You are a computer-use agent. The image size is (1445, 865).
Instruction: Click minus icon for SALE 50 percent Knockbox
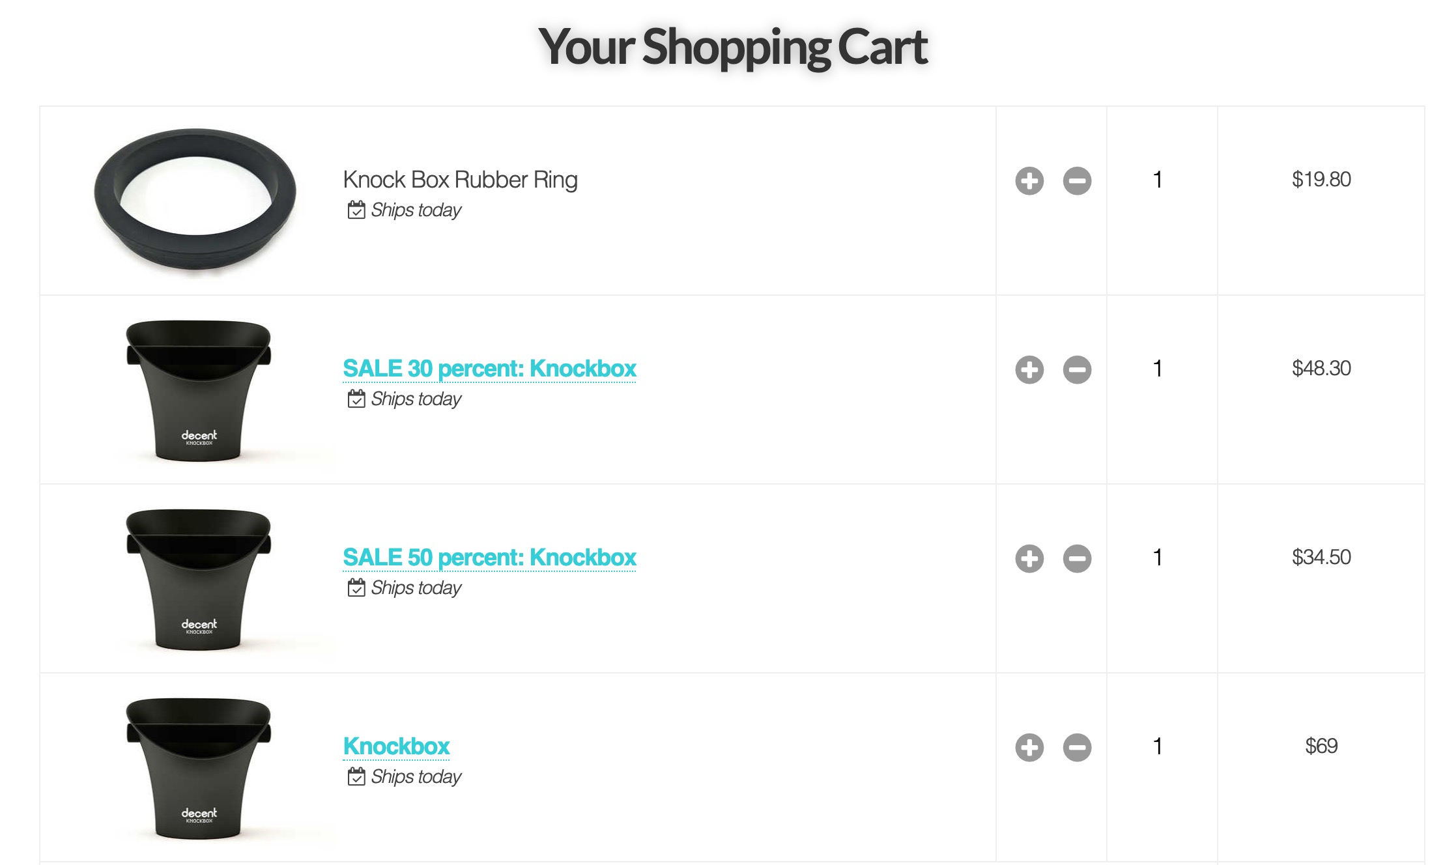pyautogui.click(x=1077, y=558)
